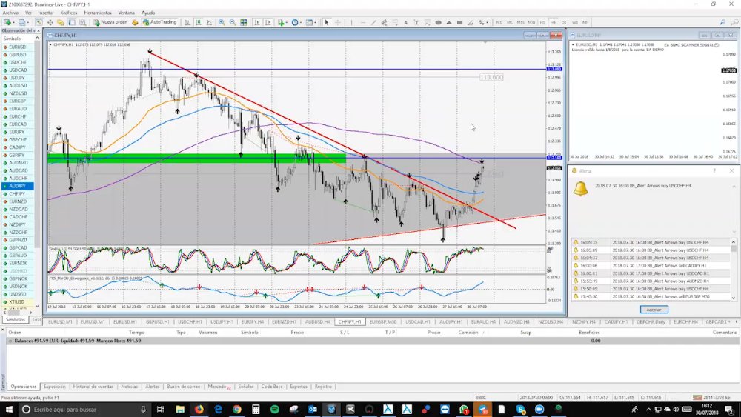Toggle the Navigator folder icon
Screen dimensions: 741x417
pyautogui.click(x=61, y=22)
